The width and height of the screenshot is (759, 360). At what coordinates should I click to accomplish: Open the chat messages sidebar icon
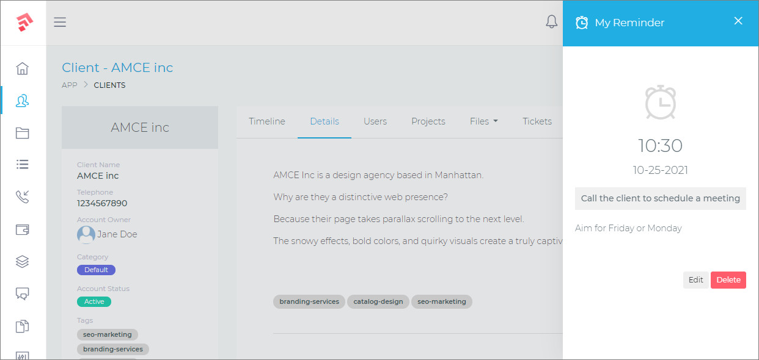click(23, 293)
